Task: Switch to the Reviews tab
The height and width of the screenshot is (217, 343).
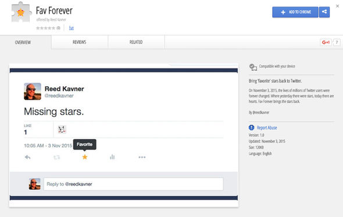Action: [80, 42]
